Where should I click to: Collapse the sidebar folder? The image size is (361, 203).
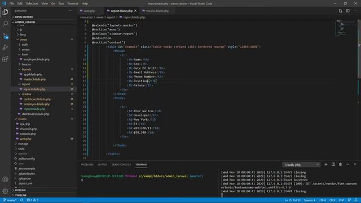click(x=27, y=94)
